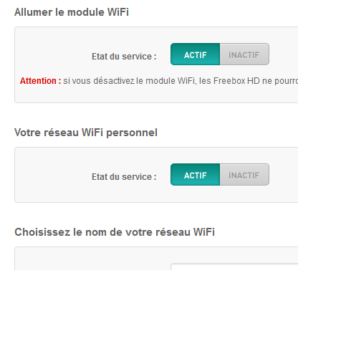Disable personal WiFi network via INACTIF
The image size is (346, 359).
pyautogui.click(x=244, y=175)
